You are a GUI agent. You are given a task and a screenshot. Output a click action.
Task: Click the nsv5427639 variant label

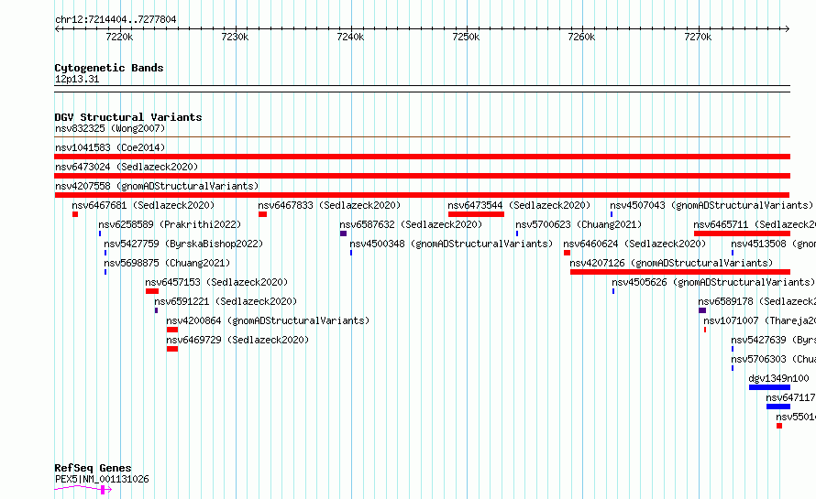tap(773, 340)
